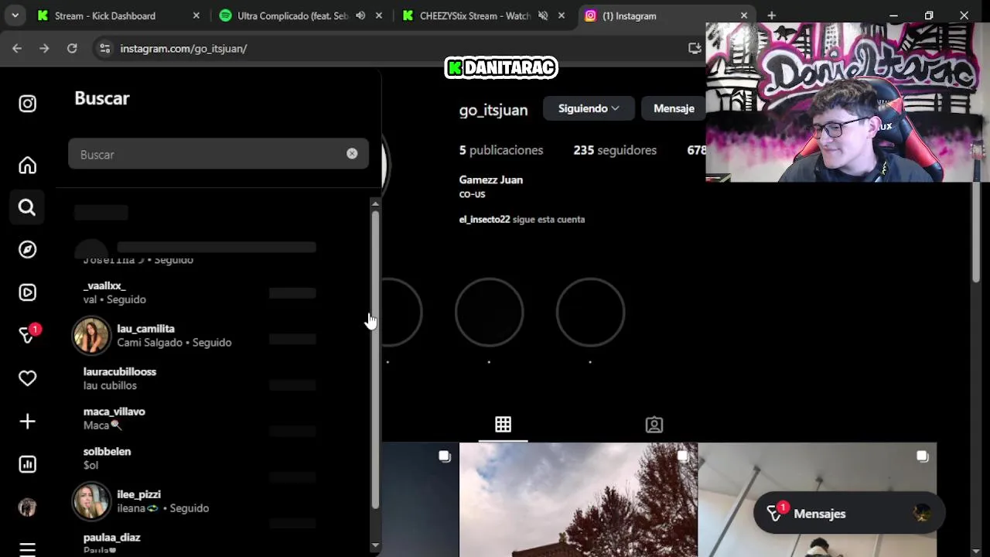Expand the Siguiendo dropdown button
This screenshot has width=990, height=557.
coord(589,108)
